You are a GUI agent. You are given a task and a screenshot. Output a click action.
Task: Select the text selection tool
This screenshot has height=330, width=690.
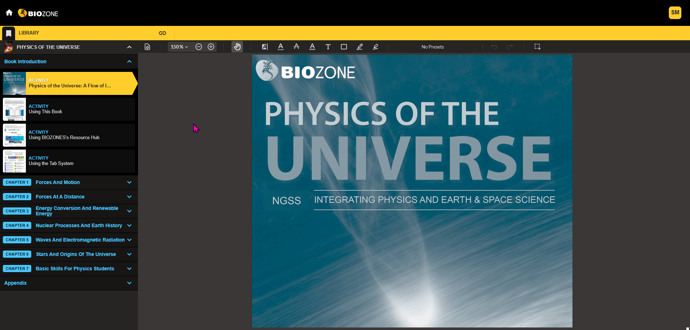coord(265,47)
